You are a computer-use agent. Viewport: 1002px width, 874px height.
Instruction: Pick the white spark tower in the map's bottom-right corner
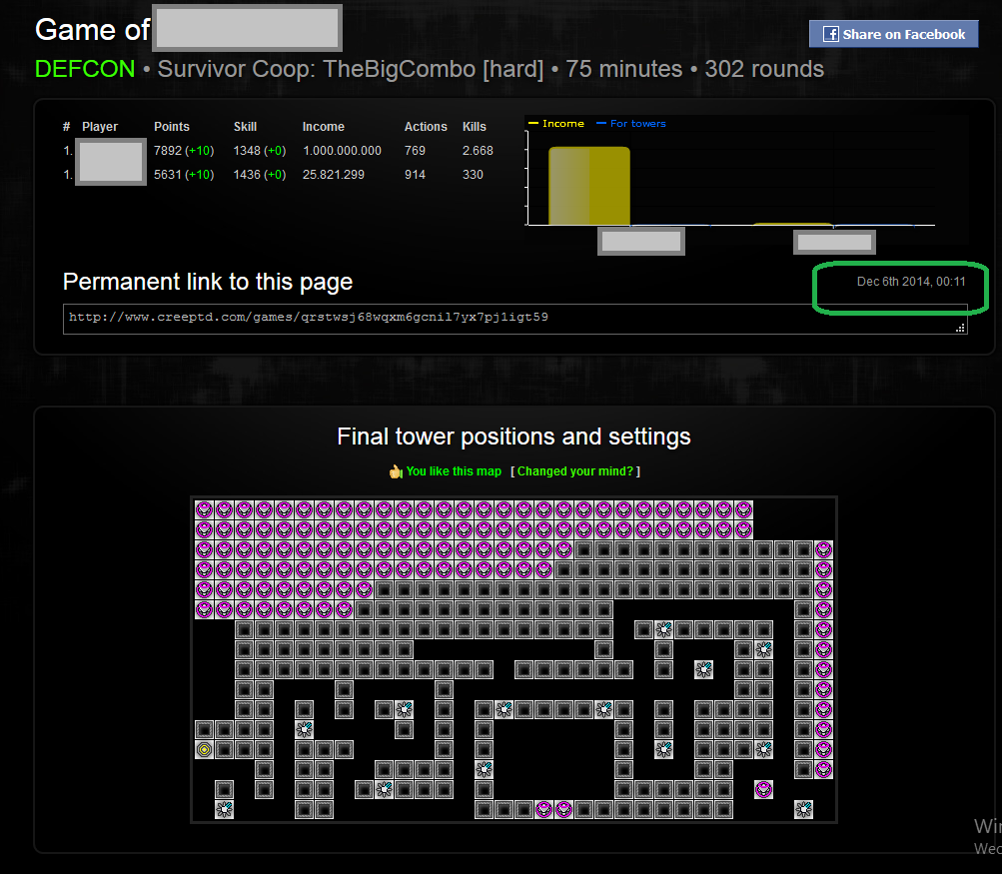[x=803, y=809]
